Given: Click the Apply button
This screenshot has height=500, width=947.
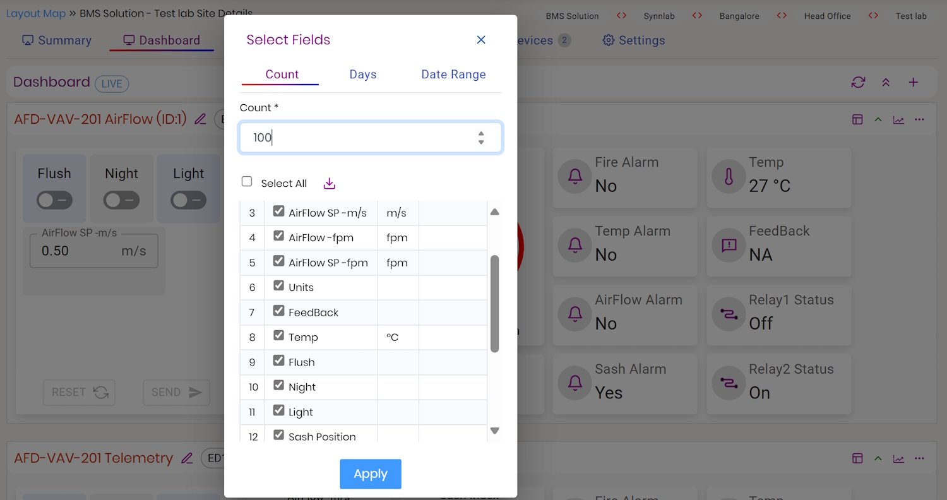Looking at the screenshot, I should point(371,474).
